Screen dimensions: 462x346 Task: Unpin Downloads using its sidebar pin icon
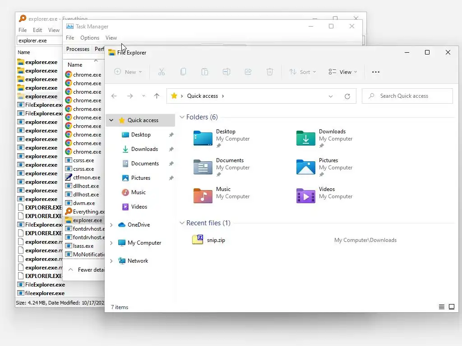coord(171,149)
